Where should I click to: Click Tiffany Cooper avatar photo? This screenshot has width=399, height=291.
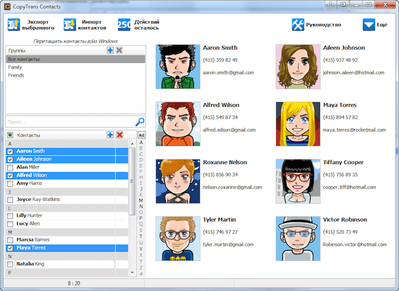pyautogui.click(x=298, y=181)
